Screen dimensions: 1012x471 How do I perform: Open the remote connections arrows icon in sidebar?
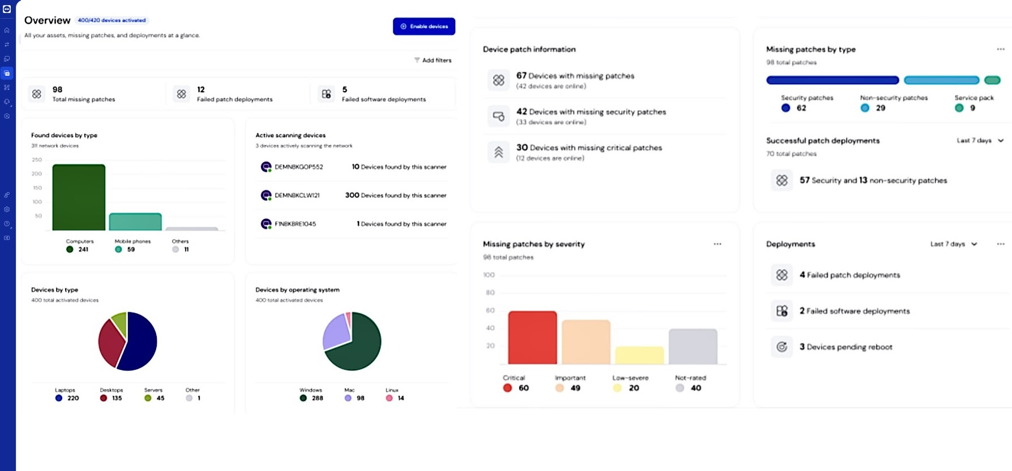coord(7,45)
